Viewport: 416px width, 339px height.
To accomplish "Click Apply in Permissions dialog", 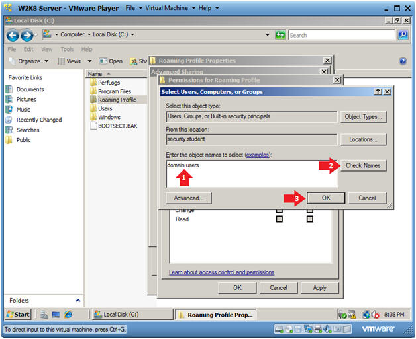I will pyautogui.click(x=319, y=287).
